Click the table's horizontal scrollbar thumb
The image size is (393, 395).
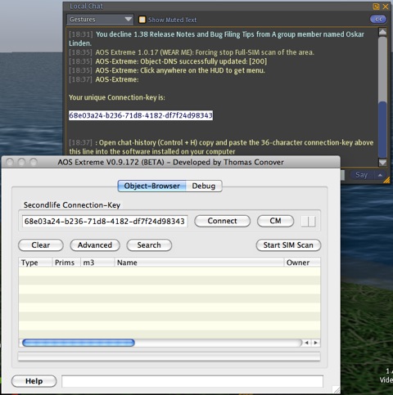point(79,343)
